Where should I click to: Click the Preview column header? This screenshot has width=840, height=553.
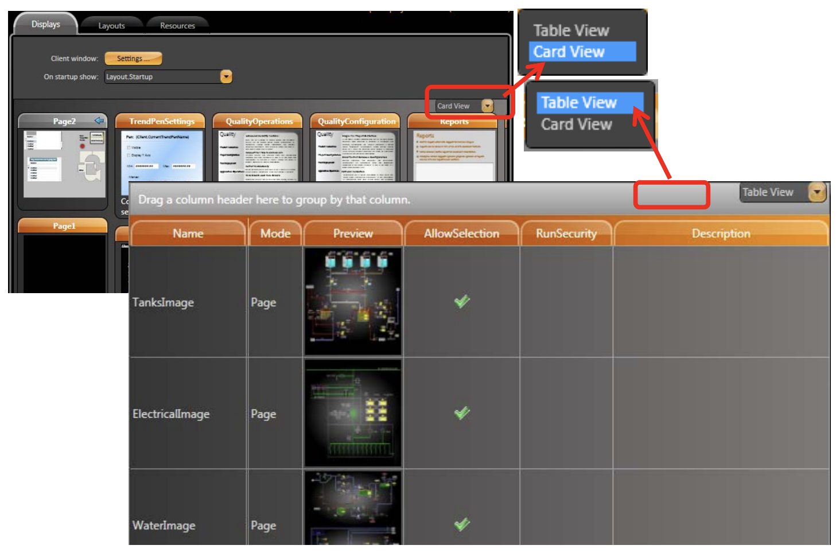point(353,233)
